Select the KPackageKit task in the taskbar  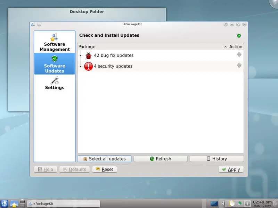(63, 204)
